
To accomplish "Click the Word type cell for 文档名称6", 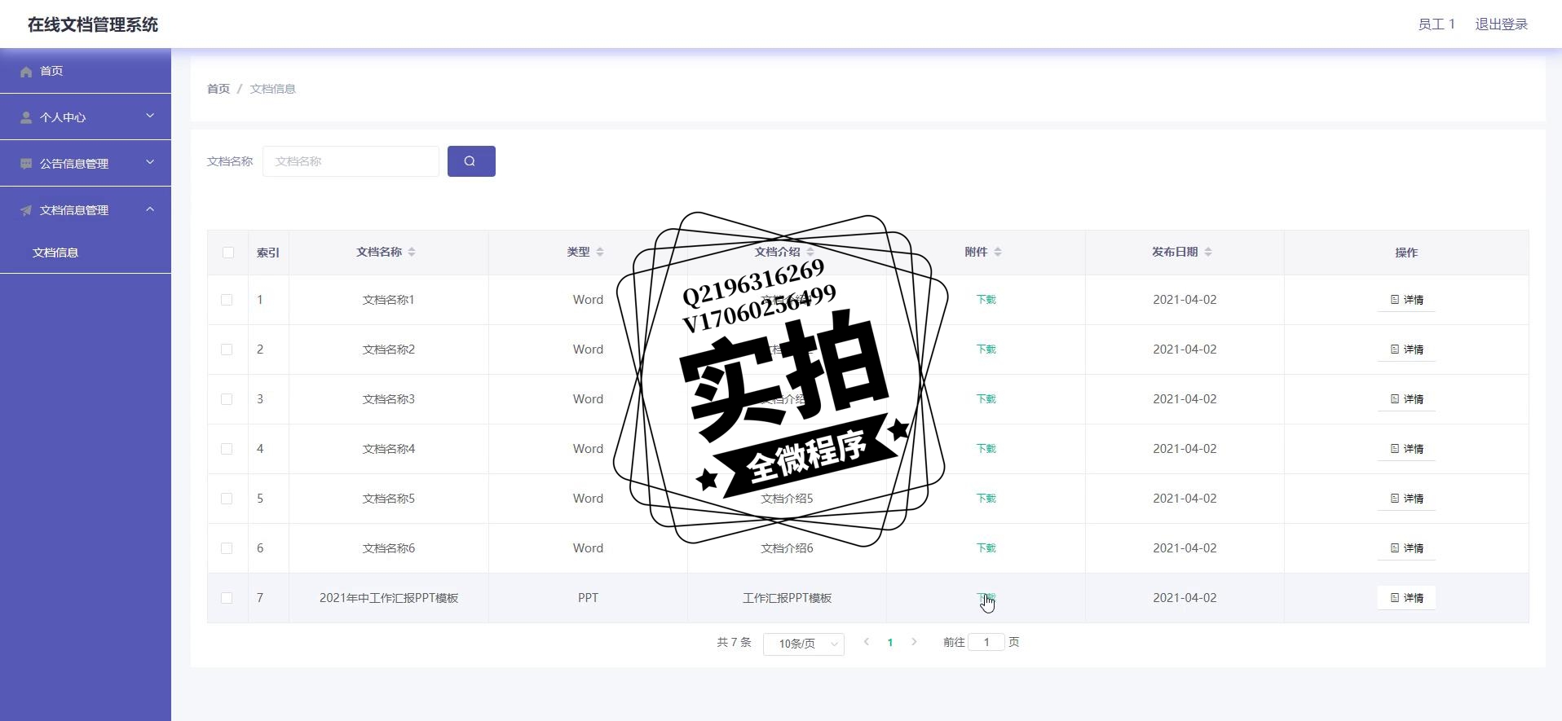I will [x=588, y=548].
